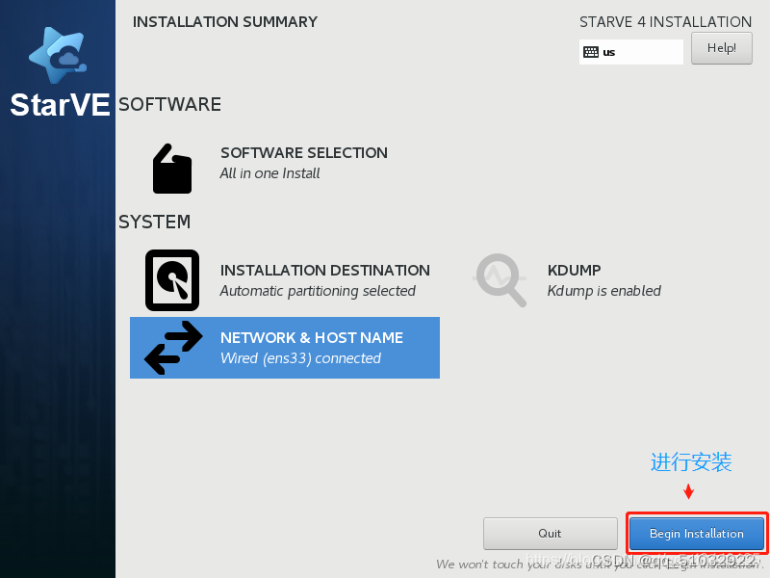Open Software Selection package icon
This screenshot has height=578, width=770.
point(172,169)
